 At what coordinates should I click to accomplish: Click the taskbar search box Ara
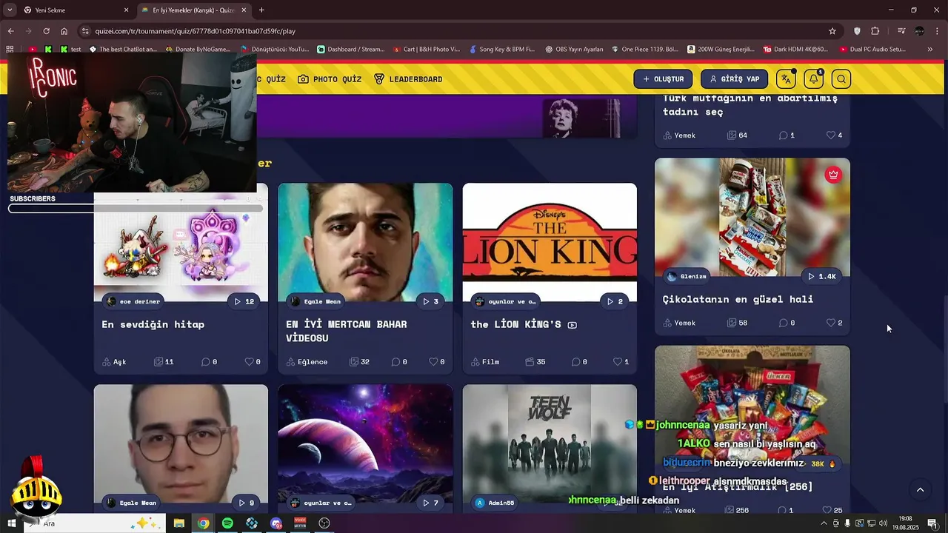pos(96,523)
